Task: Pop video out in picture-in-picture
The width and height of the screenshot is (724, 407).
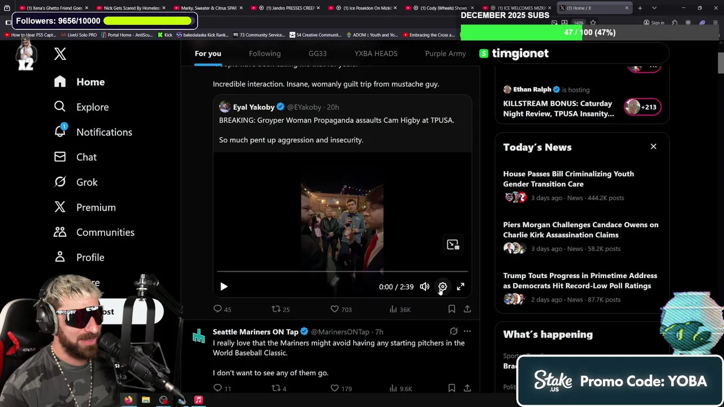Action: 453,245
